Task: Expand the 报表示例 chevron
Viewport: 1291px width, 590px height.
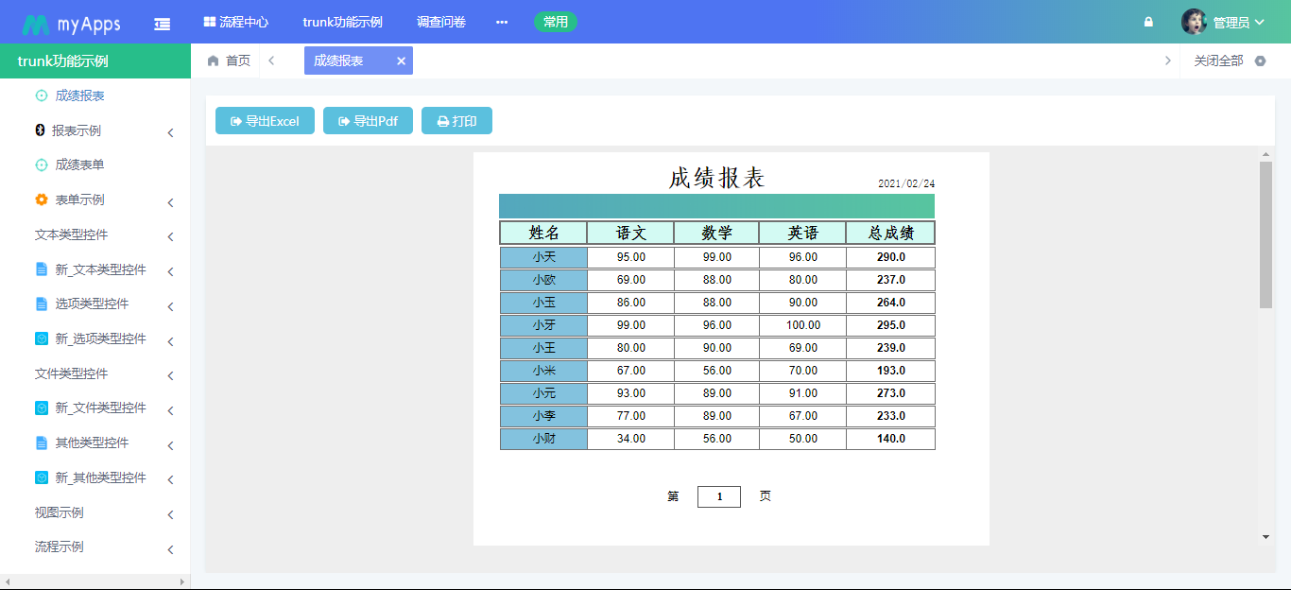Action: (x=171, y=133)
